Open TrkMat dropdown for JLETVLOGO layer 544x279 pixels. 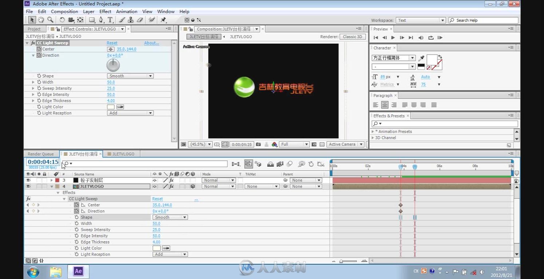(262, 186)
